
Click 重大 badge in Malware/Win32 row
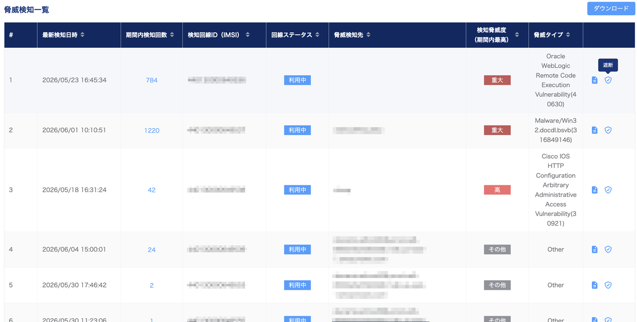497,130
